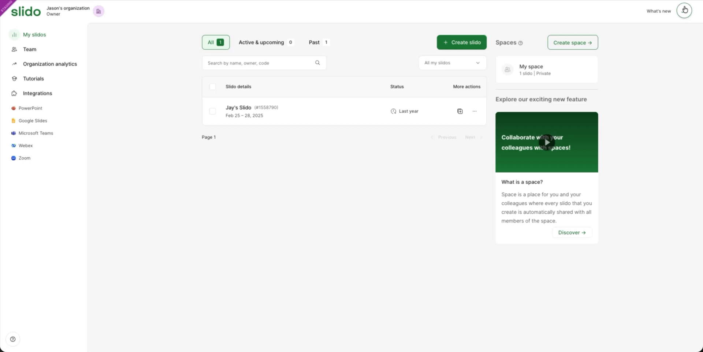Expand the All my slidos dropdown
703x352 pixels.
click(x=452, y=63)
